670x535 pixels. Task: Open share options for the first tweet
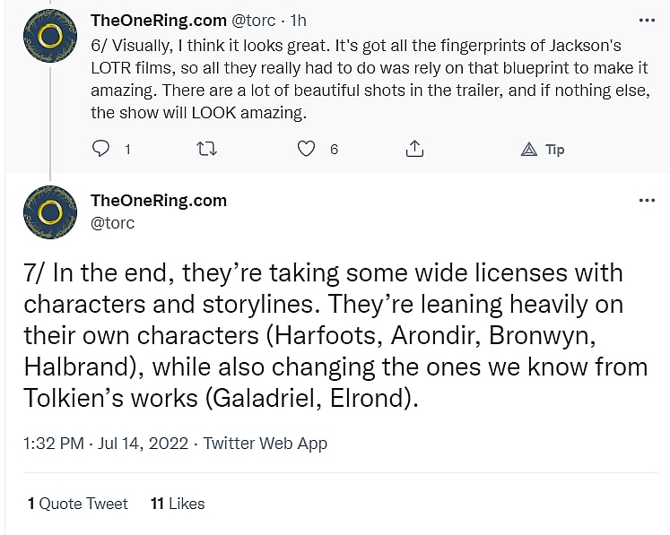[414, 149]
